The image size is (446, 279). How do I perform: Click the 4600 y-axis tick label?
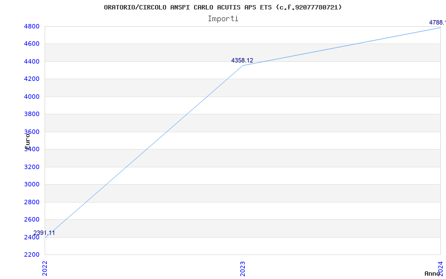point(32,44)
